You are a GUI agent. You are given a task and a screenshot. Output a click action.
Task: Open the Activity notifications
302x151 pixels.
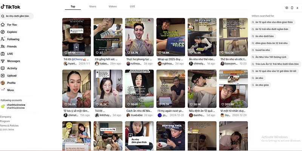[x=12, y=68]
